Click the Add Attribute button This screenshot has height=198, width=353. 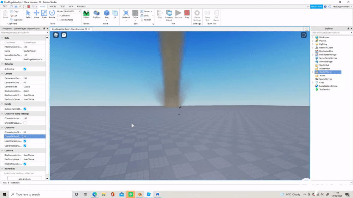[25, 179]
